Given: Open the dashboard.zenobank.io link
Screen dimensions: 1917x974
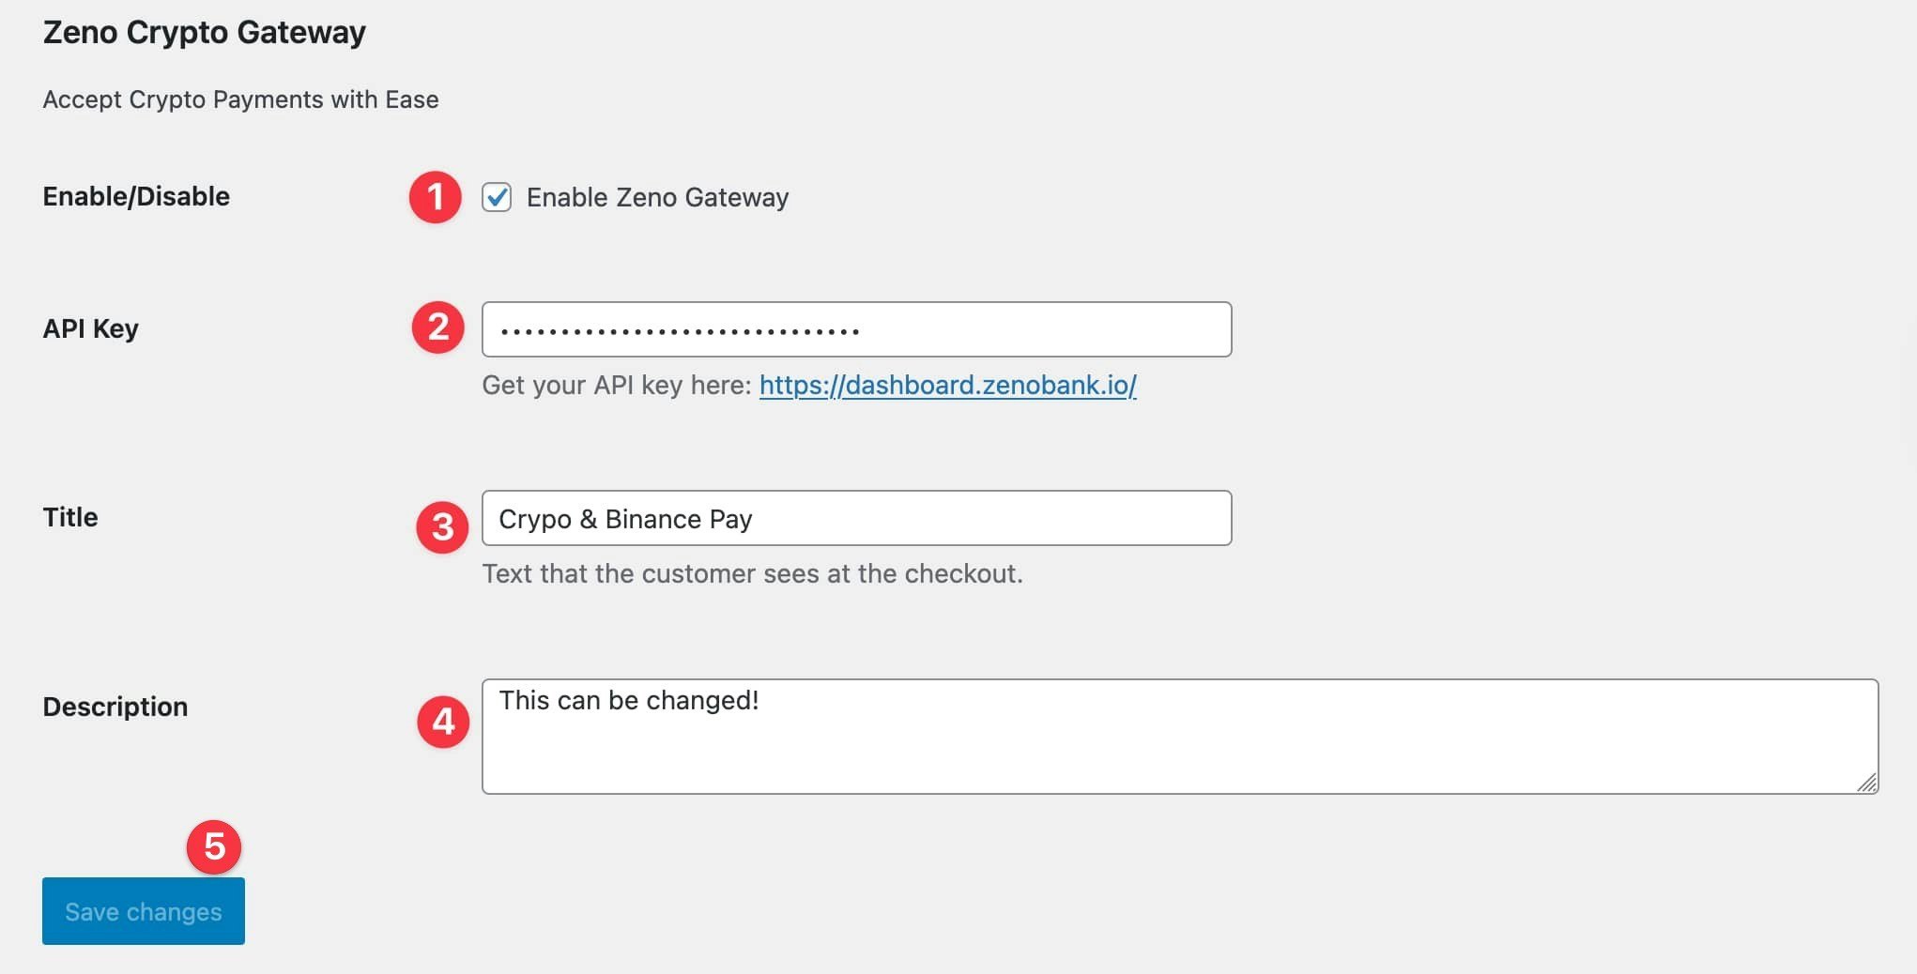Looking at the screenshot, I should pos(947,385).
